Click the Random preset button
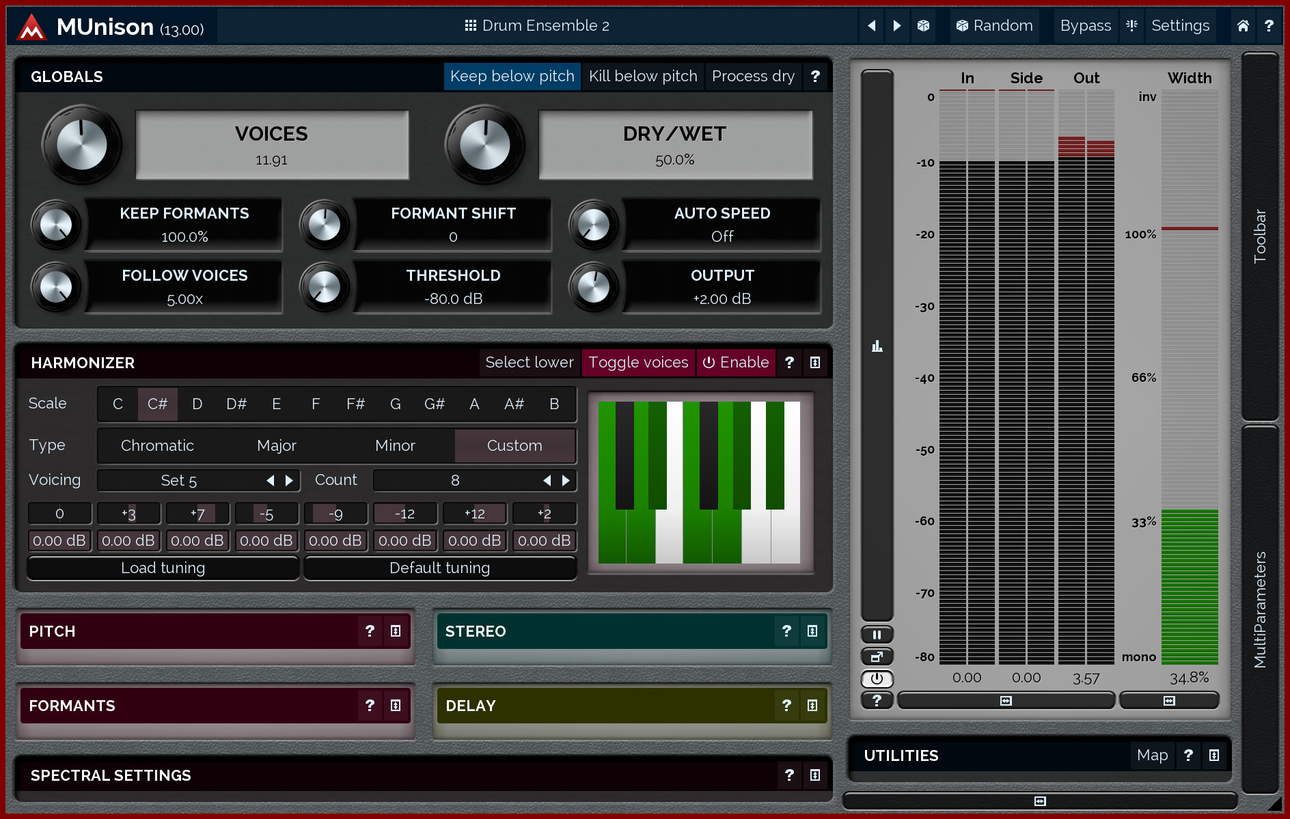1290x819 pixels. [994, 26]
